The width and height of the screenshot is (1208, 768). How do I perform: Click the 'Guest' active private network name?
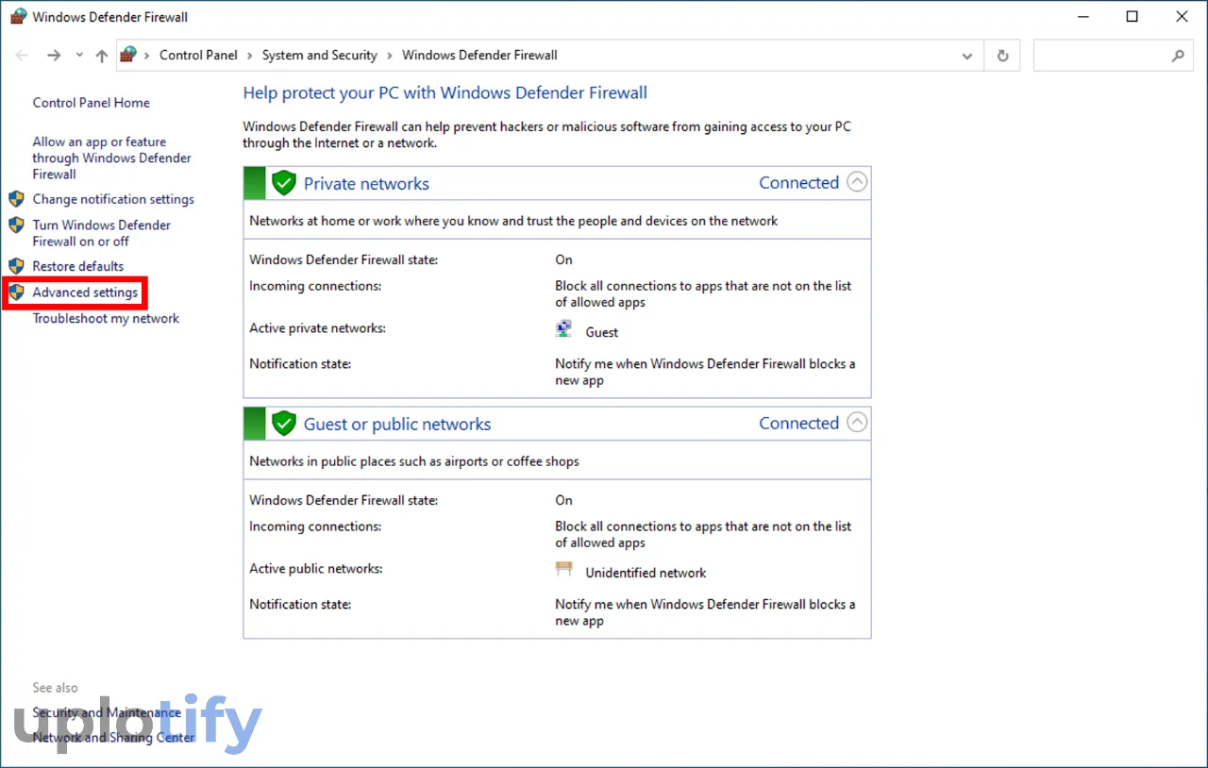[602, 332]
